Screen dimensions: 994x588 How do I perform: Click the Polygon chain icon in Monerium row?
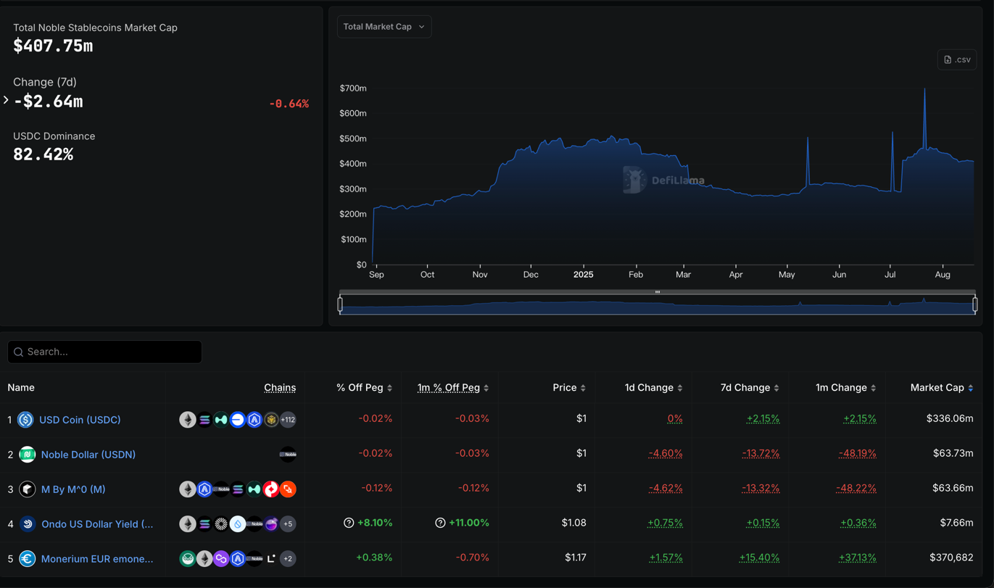point(221,559)
